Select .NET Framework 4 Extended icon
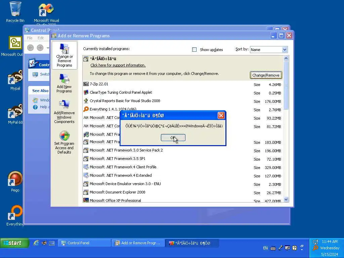This screenshot has width=344, height=258. [86, 175]
